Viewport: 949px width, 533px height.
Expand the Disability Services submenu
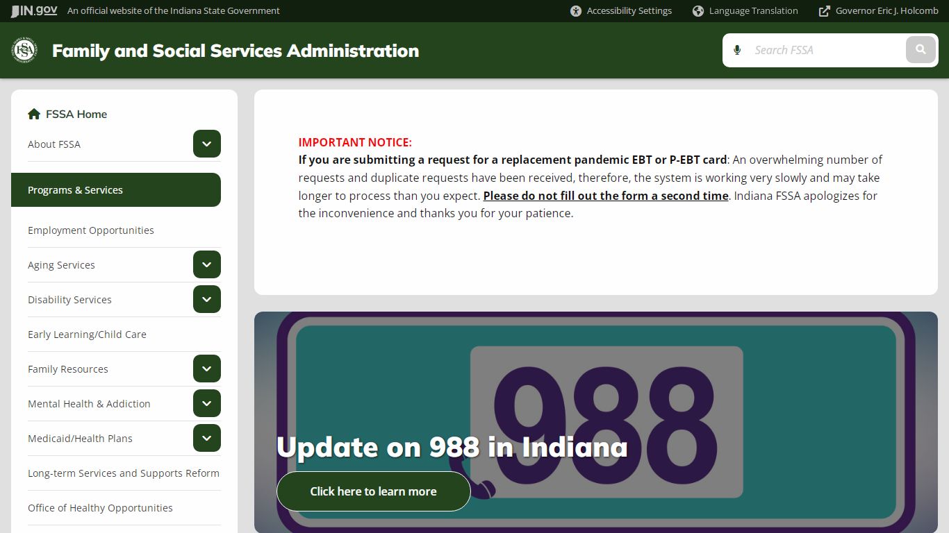207,299
